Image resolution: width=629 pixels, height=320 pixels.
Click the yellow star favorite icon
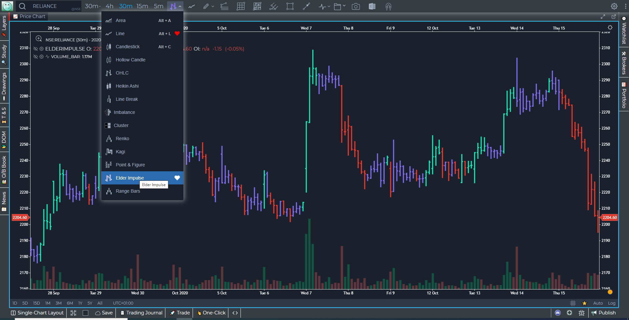pos(584,303)
